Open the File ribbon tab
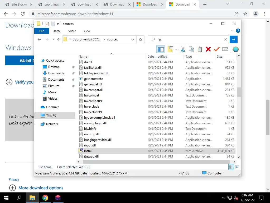The height and width of the screenshot is (203, 270). coord(42,31)
